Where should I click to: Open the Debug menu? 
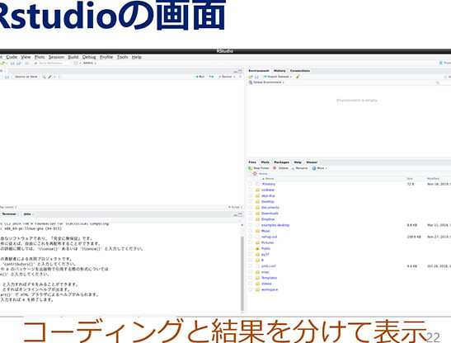pyautogui.click(x=89, y=57)
